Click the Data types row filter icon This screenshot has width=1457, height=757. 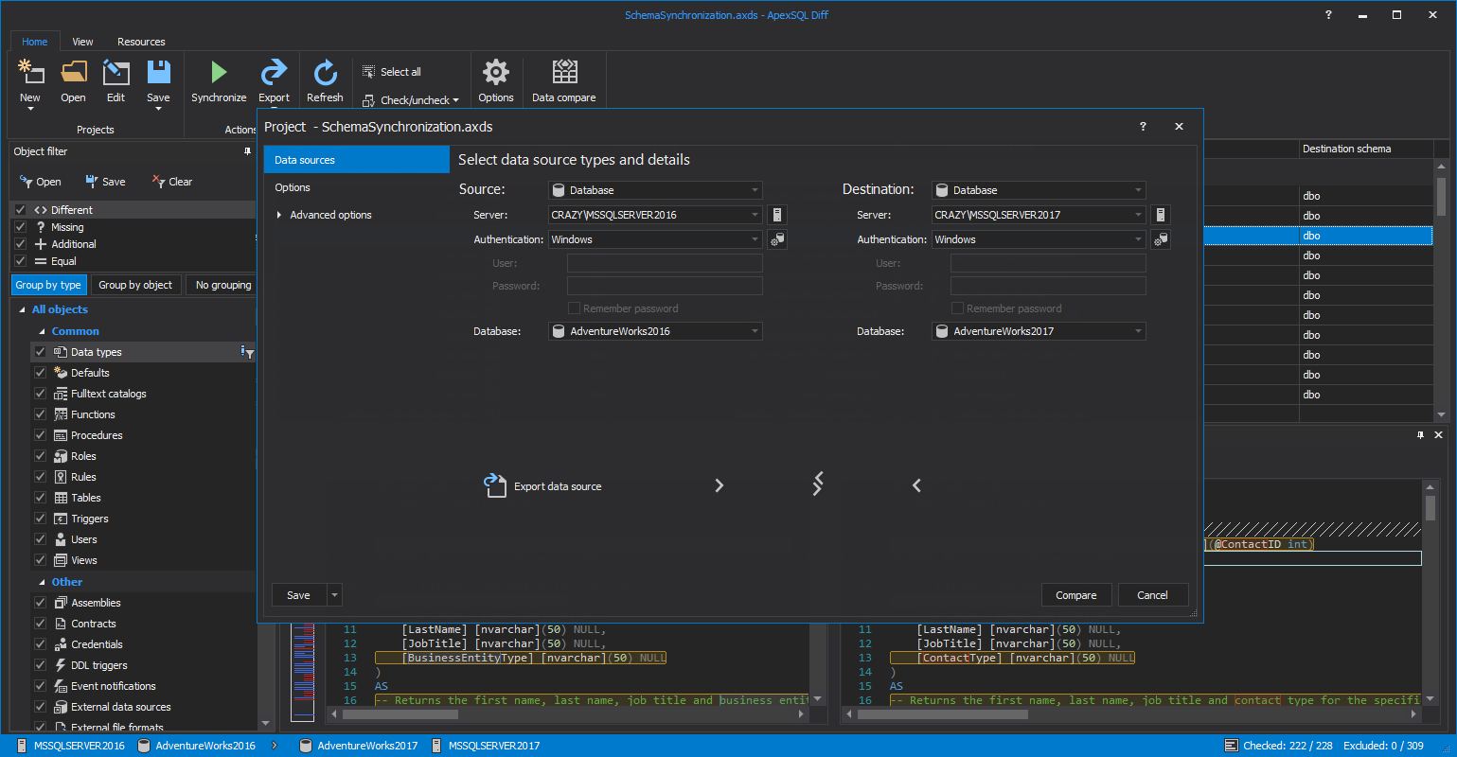coord(246,352)
